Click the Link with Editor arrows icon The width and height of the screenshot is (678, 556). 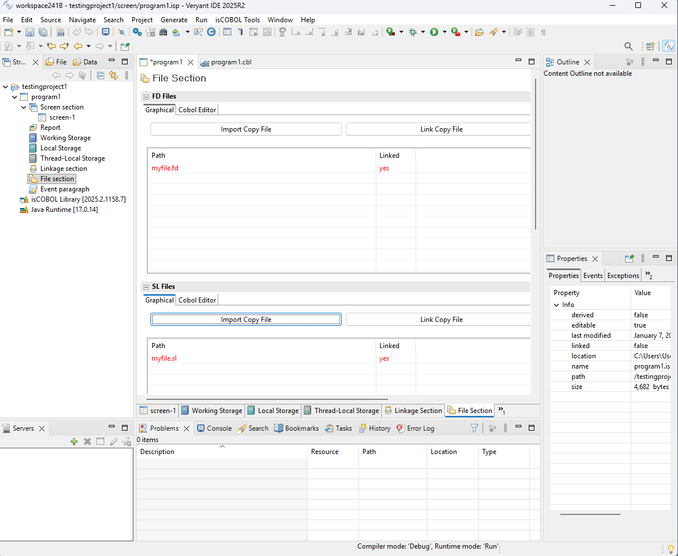pyautogui.click(x=113, y=75)
